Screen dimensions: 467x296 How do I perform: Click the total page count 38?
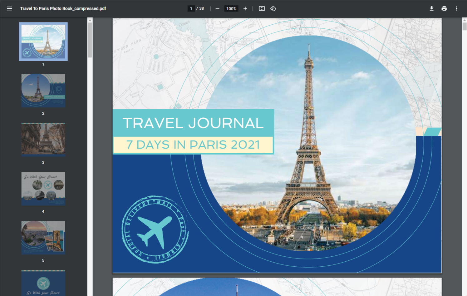(202, 8)
